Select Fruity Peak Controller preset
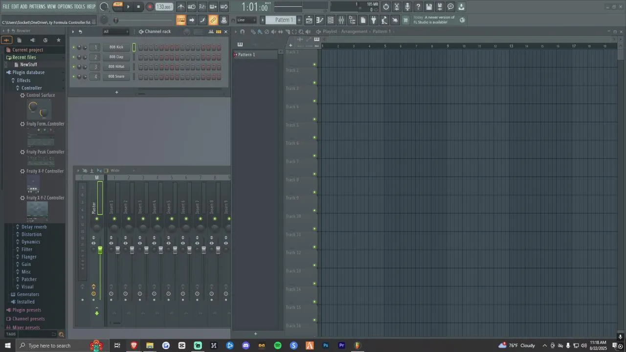Screen dimensions: 626x352 click(x=45, y=152)
